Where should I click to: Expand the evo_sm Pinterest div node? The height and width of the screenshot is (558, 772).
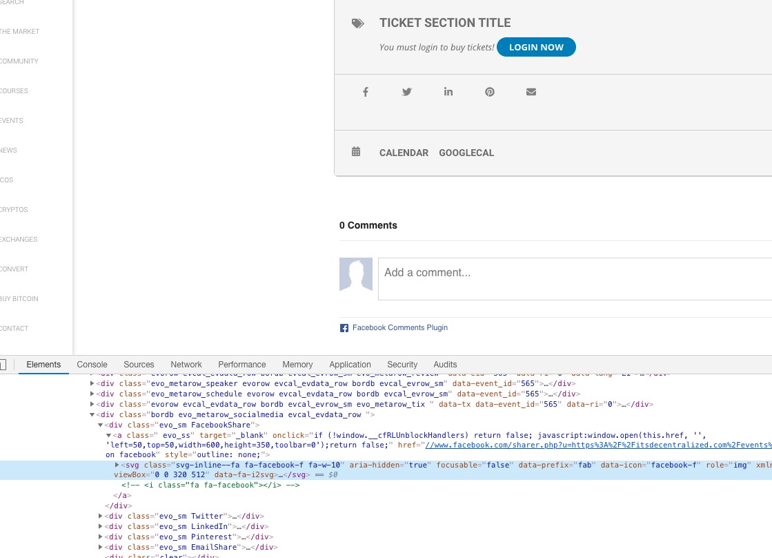pyautogui.click(x=101, y=537)
